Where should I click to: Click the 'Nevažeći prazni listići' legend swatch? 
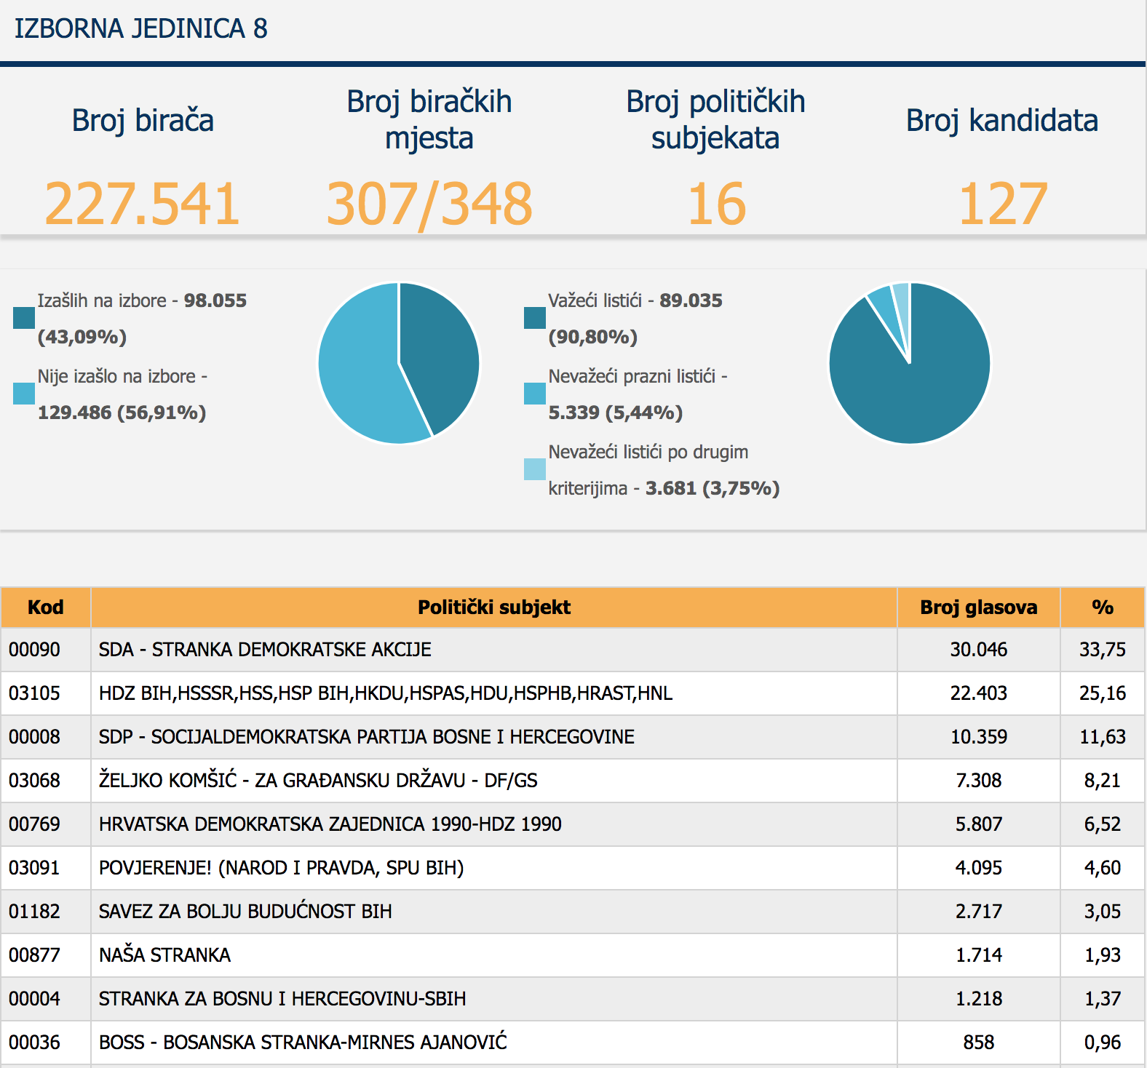point(535,394)
